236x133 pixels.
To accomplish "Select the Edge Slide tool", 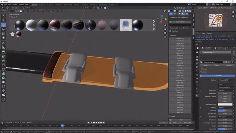I will [x=3, y=86].
